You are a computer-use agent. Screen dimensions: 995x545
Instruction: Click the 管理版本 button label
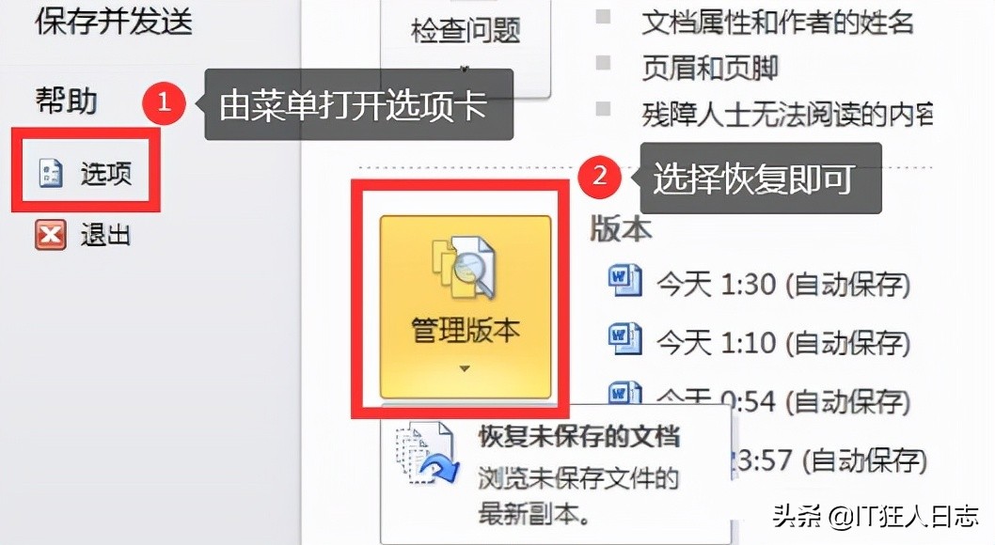(466, 331)
